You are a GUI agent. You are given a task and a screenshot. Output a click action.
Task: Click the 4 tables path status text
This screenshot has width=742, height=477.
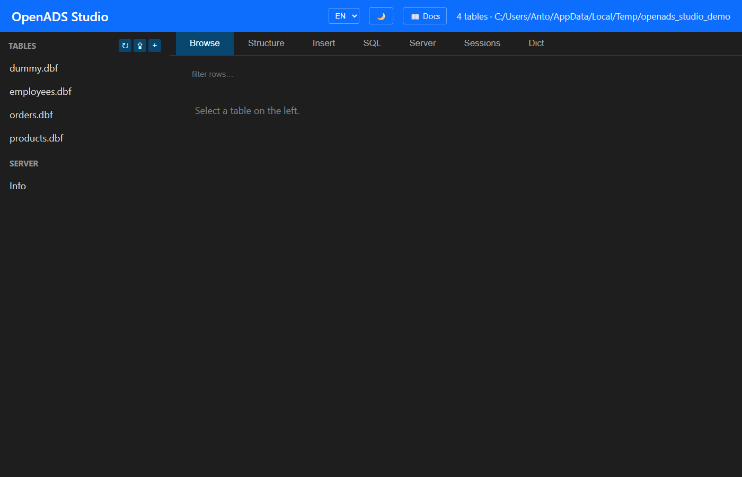pyautogui.click(x=593, y=16)
